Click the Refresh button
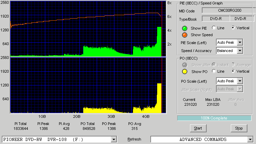256x144 pixels. coord(134,140)
